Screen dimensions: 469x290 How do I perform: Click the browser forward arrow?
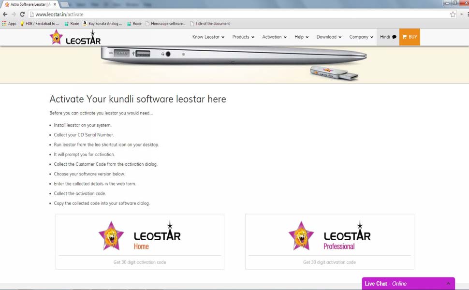(14, 14)
